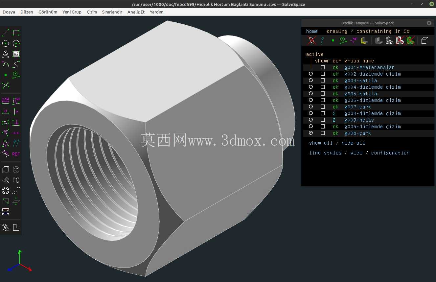Screen dimensions: 436x282
Task: Open the Yardım menu
Action: coord(156,12)
